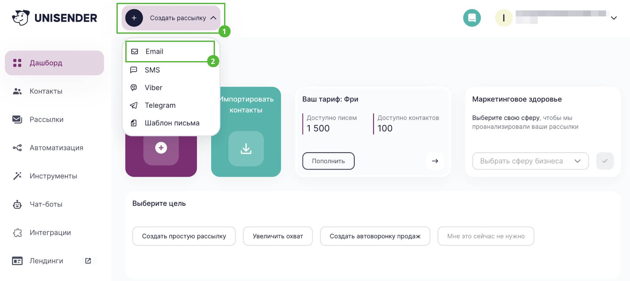Click Выберите свою сферу link

(x=506, y=118)
